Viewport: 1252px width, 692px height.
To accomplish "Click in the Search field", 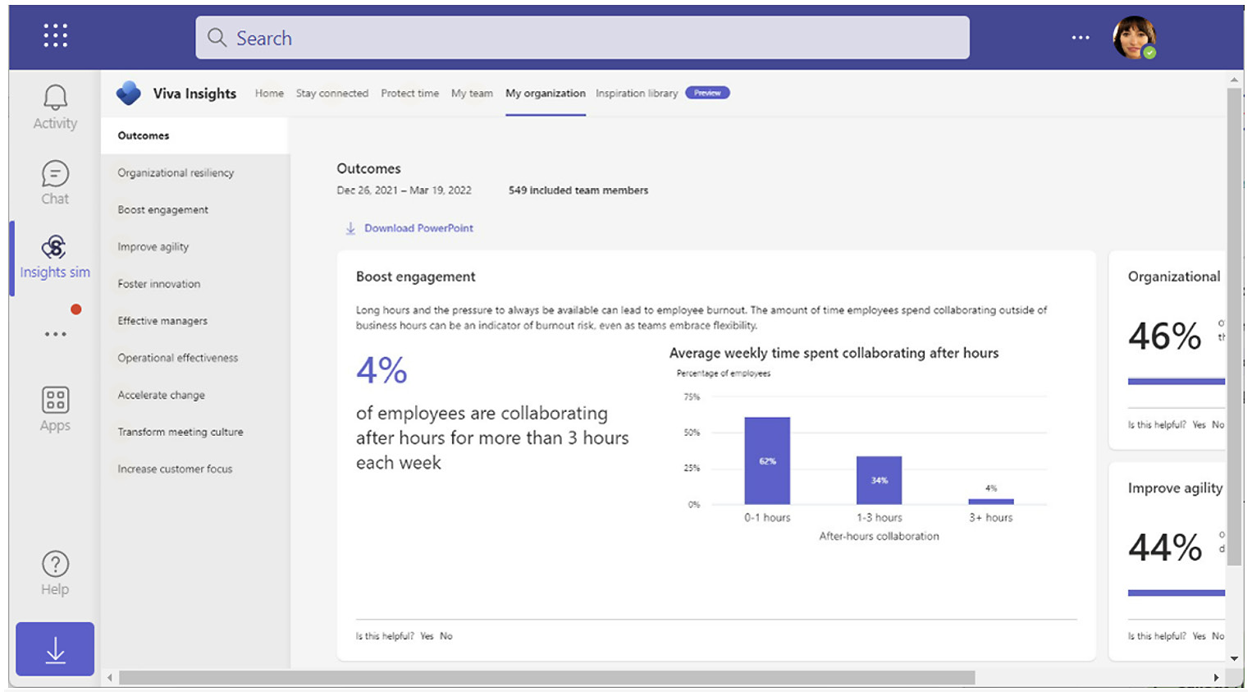I will [x=583, y=38].
